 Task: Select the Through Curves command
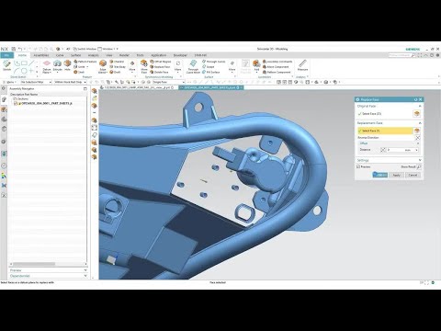click(x=214, y=62)
